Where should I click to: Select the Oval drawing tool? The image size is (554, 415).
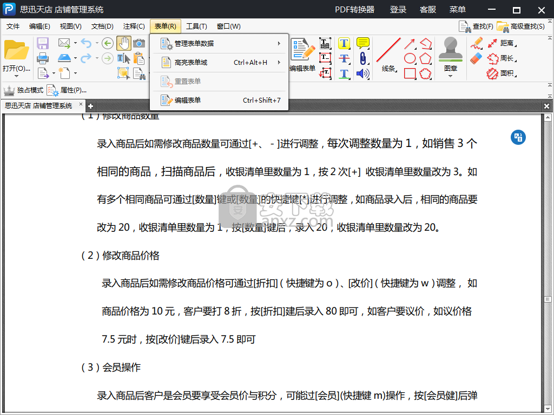(x=410, y=58)
